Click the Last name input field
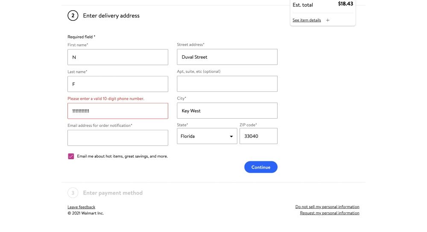 (x=118, y=84)
